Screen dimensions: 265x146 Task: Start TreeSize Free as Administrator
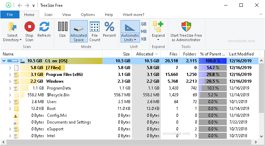tap(186, 32)
